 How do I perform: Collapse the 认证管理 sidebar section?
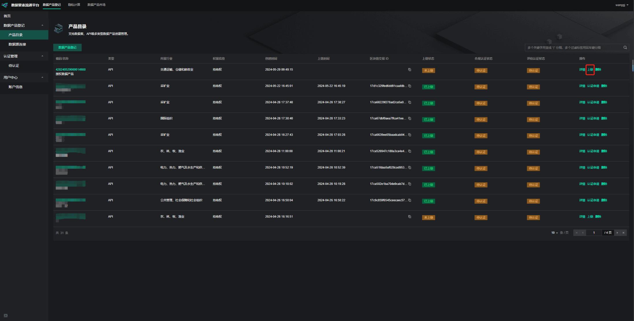click(x=42, y=56)
